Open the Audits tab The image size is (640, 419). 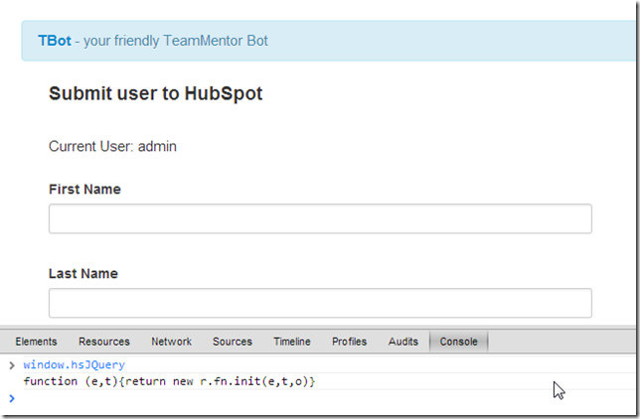tap(403, 342)
